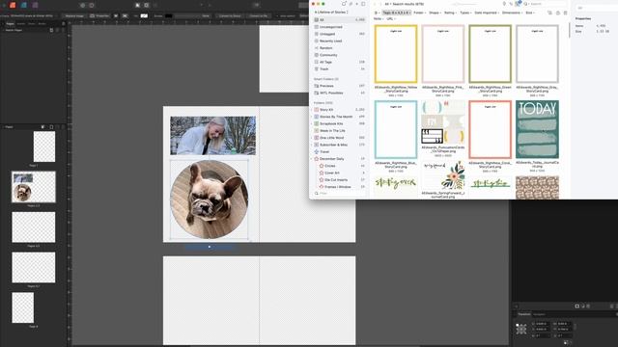Screen dimensions: 618x347
Task: Open the Previews smart folder
Action: point(339,86)
